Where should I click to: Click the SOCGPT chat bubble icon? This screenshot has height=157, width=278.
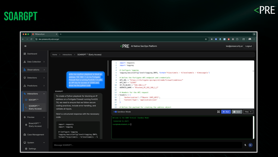tap(26, 100)
